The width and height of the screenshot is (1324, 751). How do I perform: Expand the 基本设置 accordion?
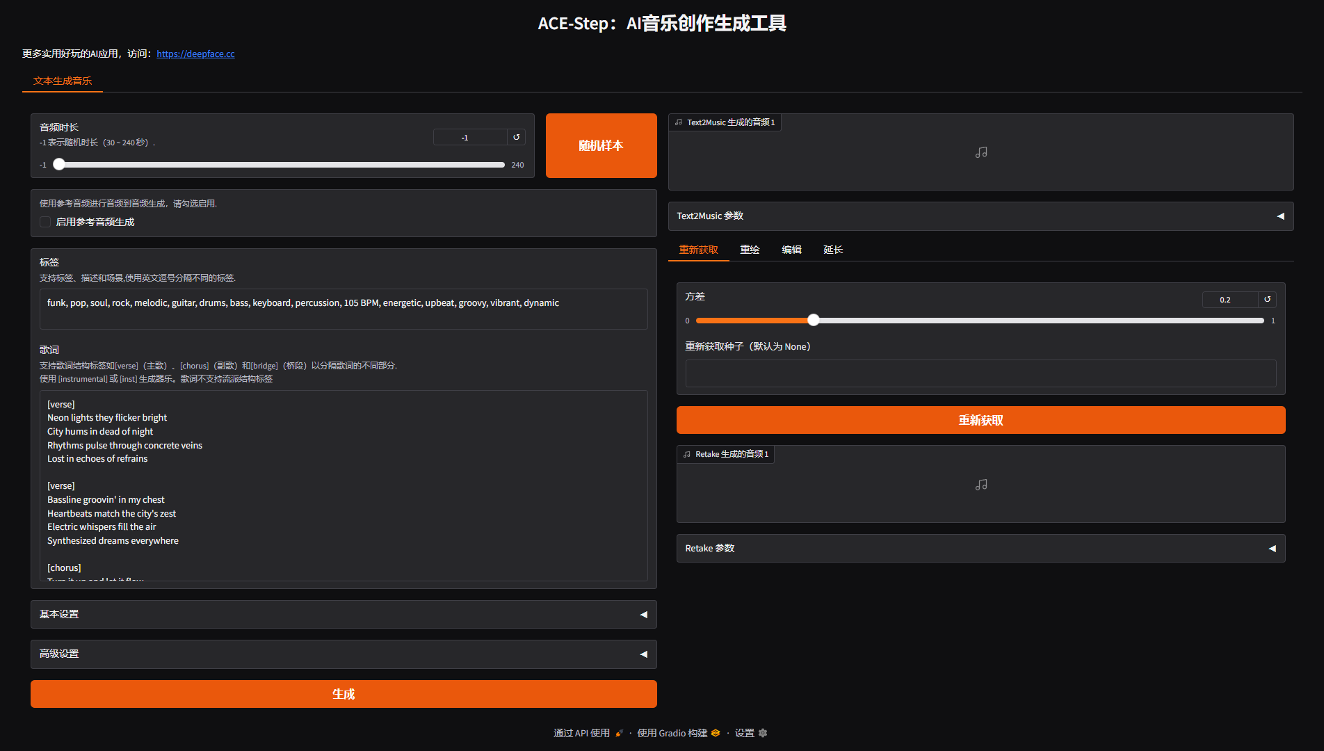344,615
